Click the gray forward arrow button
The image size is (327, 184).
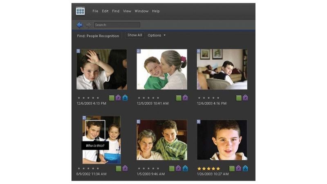88,25
